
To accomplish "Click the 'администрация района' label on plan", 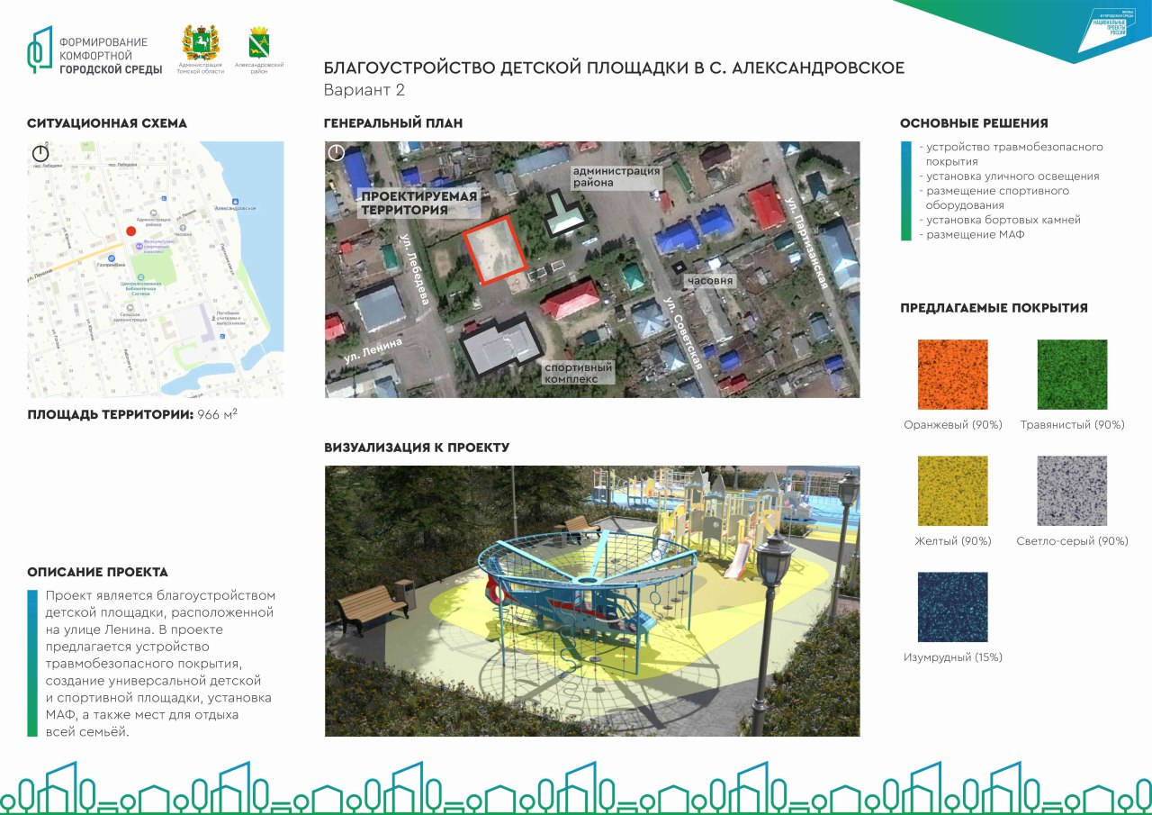I will click(x=616, y=177).
